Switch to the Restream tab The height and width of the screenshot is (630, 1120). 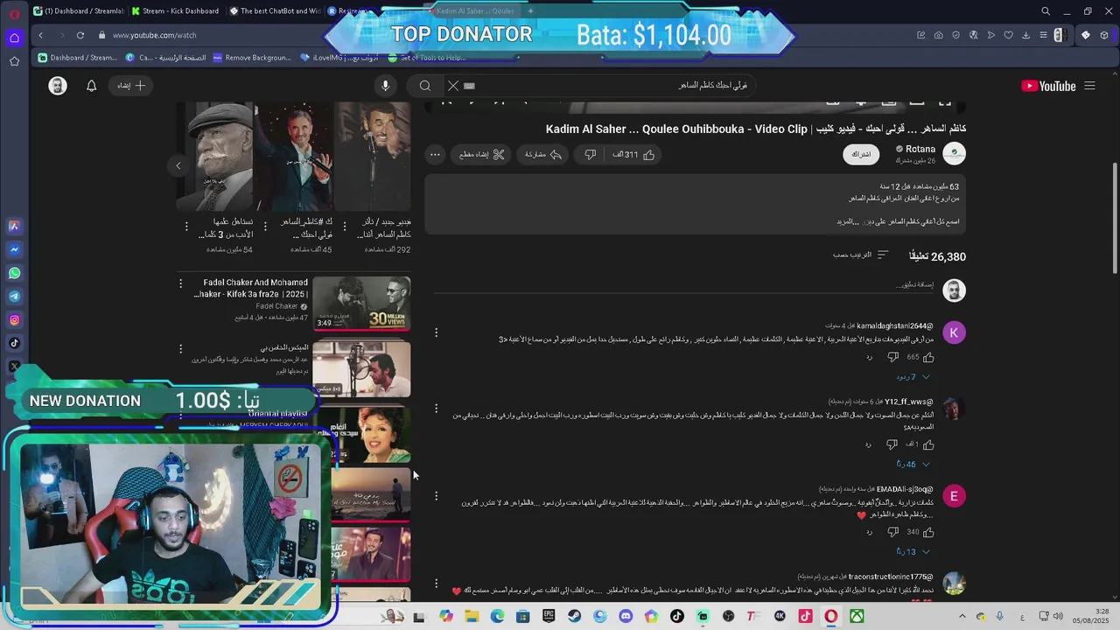click(348, 11)
